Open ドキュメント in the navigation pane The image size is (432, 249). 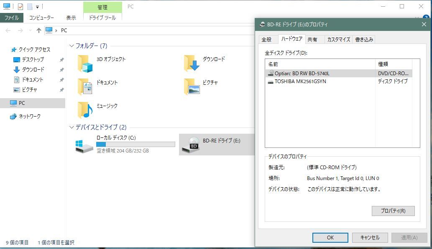[33, 79]
